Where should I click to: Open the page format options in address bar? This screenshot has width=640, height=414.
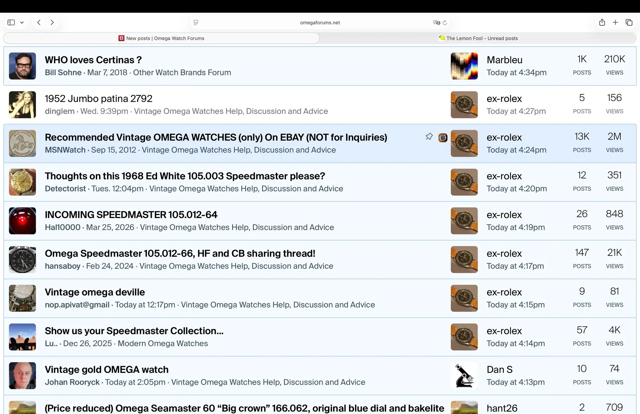196,22
